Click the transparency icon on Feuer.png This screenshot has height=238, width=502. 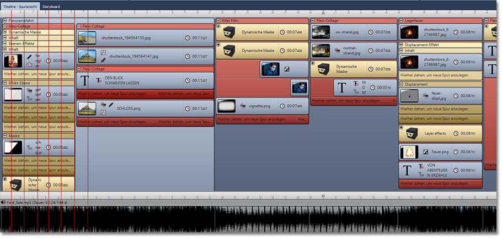(425, 152)
